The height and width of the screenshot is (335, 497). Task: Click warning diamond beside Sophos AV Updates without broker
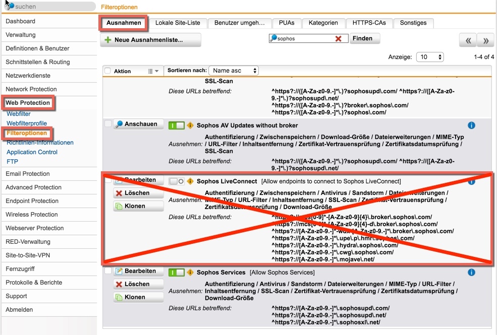coord(190,125)
